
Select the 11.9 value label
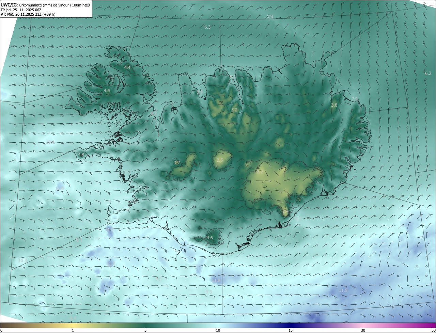point(343,290)
